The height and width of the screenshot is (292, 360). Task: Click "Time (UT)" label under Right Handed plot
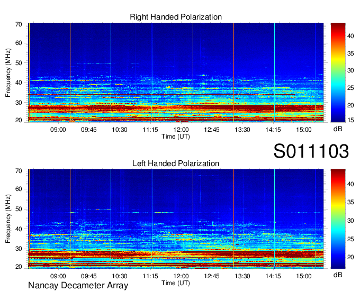176,136
